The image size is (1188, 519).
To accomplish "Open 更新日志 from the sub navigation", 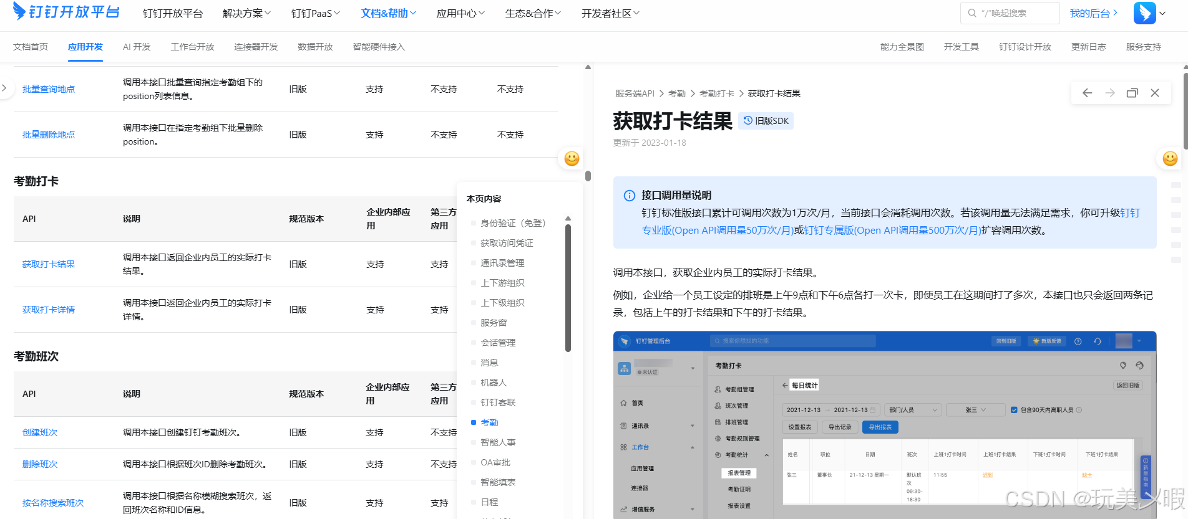I will point(1088,47).
